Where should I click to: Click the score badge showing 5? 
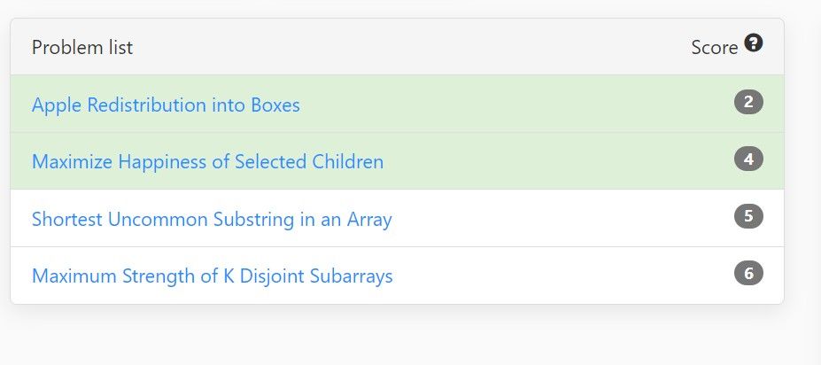(748, 216)
